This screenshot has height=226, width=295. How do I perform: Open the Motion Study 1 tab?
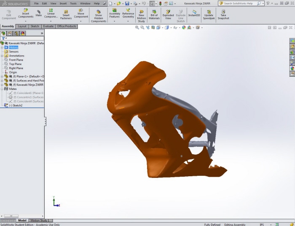(x=40, y=221)
